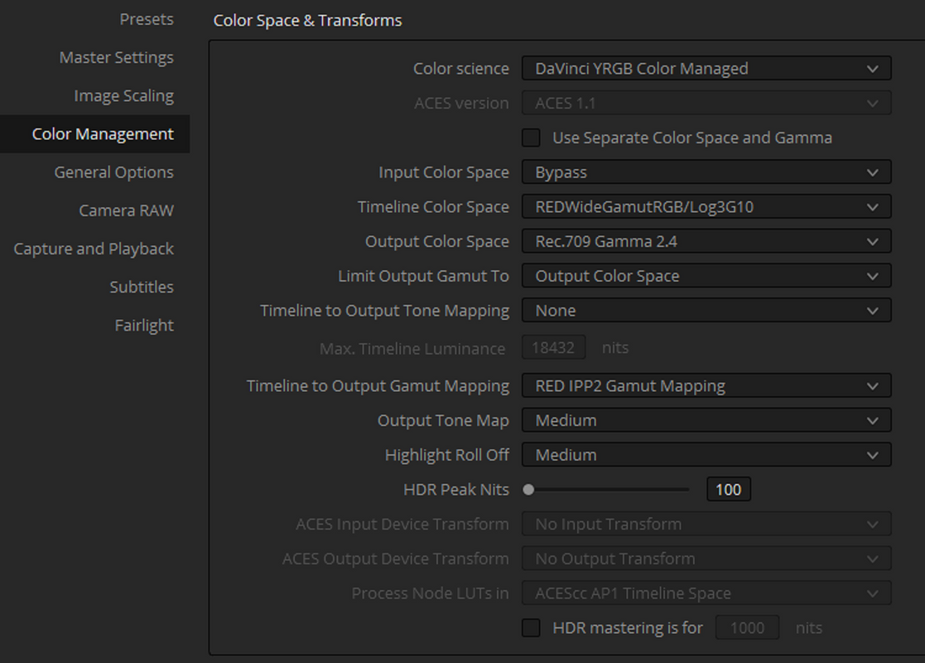Open the Highlight Roll Off dropdown
The height and width of the screenshot is (663, 925).
(706, 455)
